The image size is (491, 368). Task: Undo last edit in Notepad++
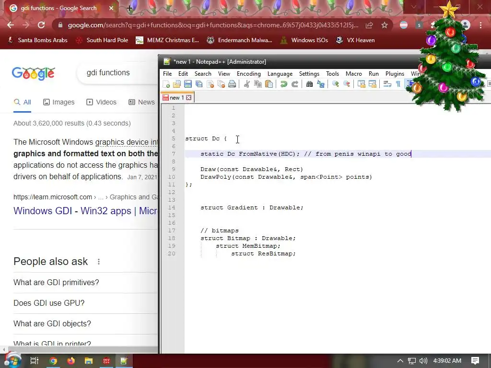click(x=284, y=84)
